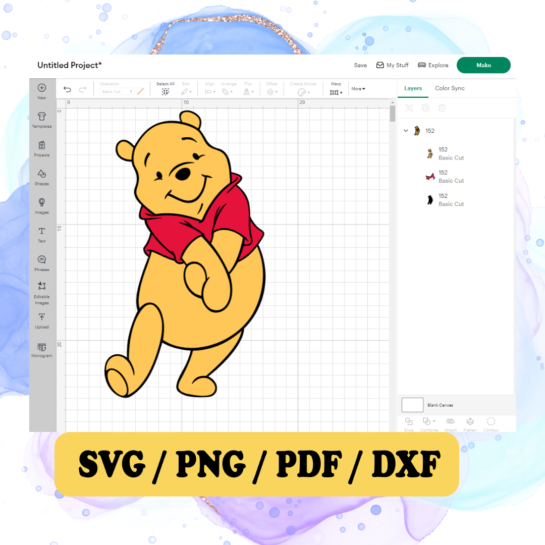The height and width of the screenshot is (545, 545).
Task: Click the 152 group thumbnail
Action: click(x=417, y=131)
